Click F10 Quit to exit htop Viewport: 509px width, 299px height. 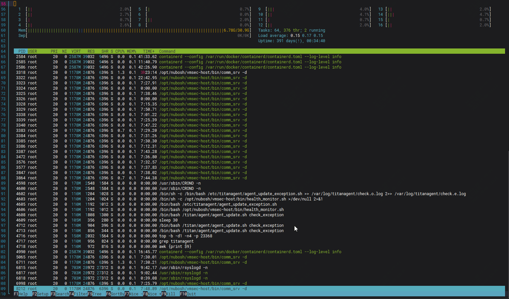tap(188, 294)
